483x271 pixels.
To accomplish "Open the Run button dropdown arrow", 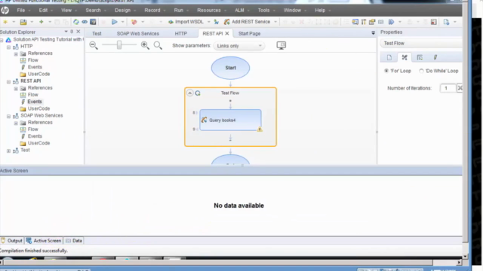I will point(122,22).
